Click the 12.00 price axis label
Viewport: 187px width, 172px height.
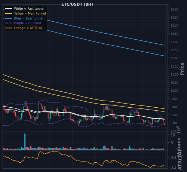click(x=175, y=58)
